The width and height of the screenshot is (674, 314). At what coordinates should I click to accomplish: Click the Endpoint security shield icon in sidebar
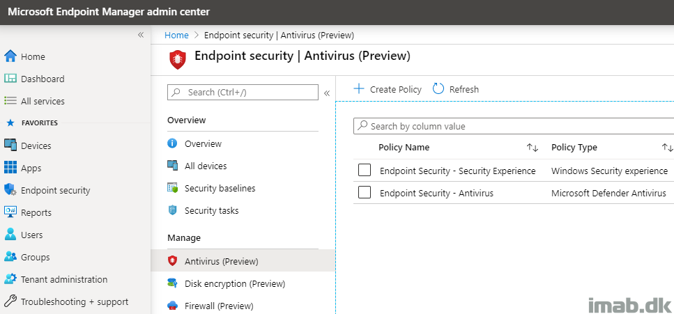click(x=10, y=190)
